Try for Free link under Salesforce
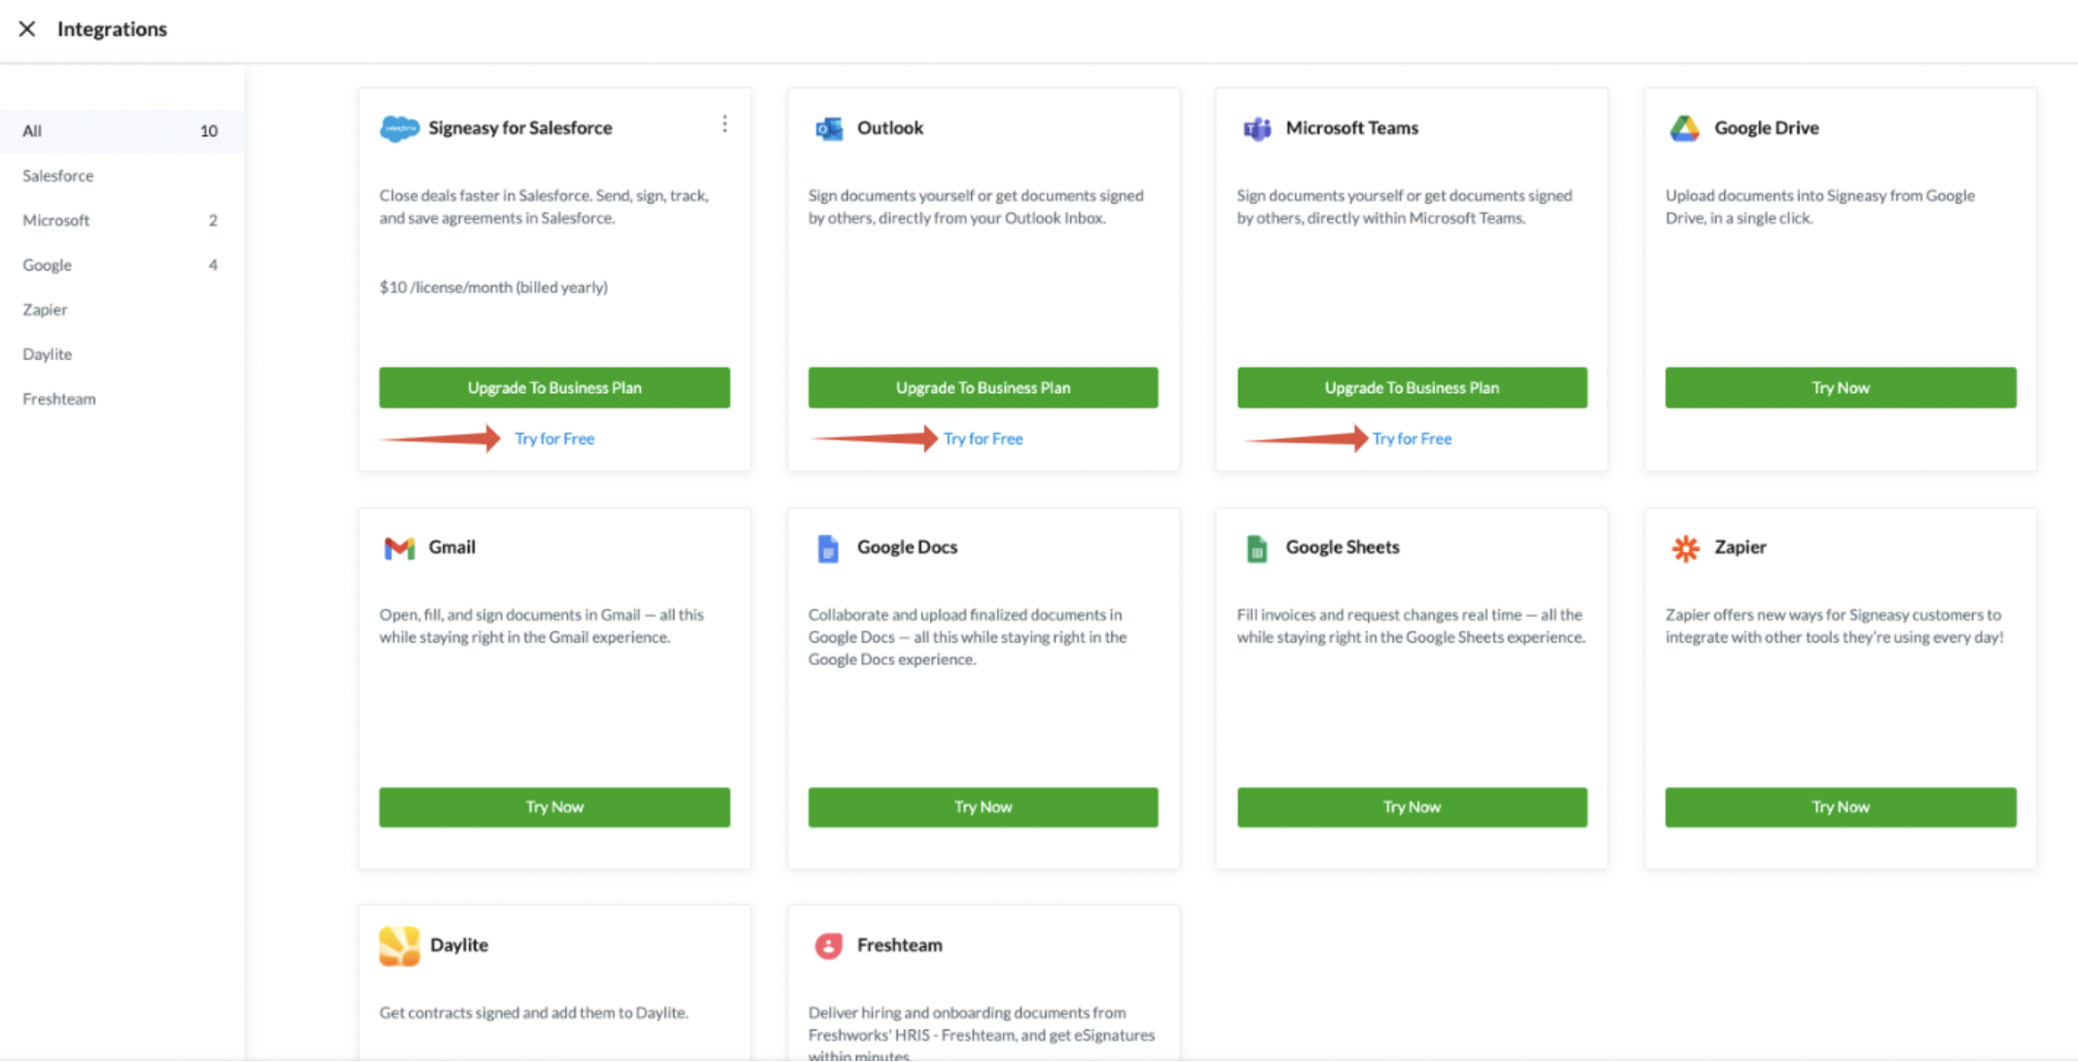2078x1062 pixels. (555, 440)
